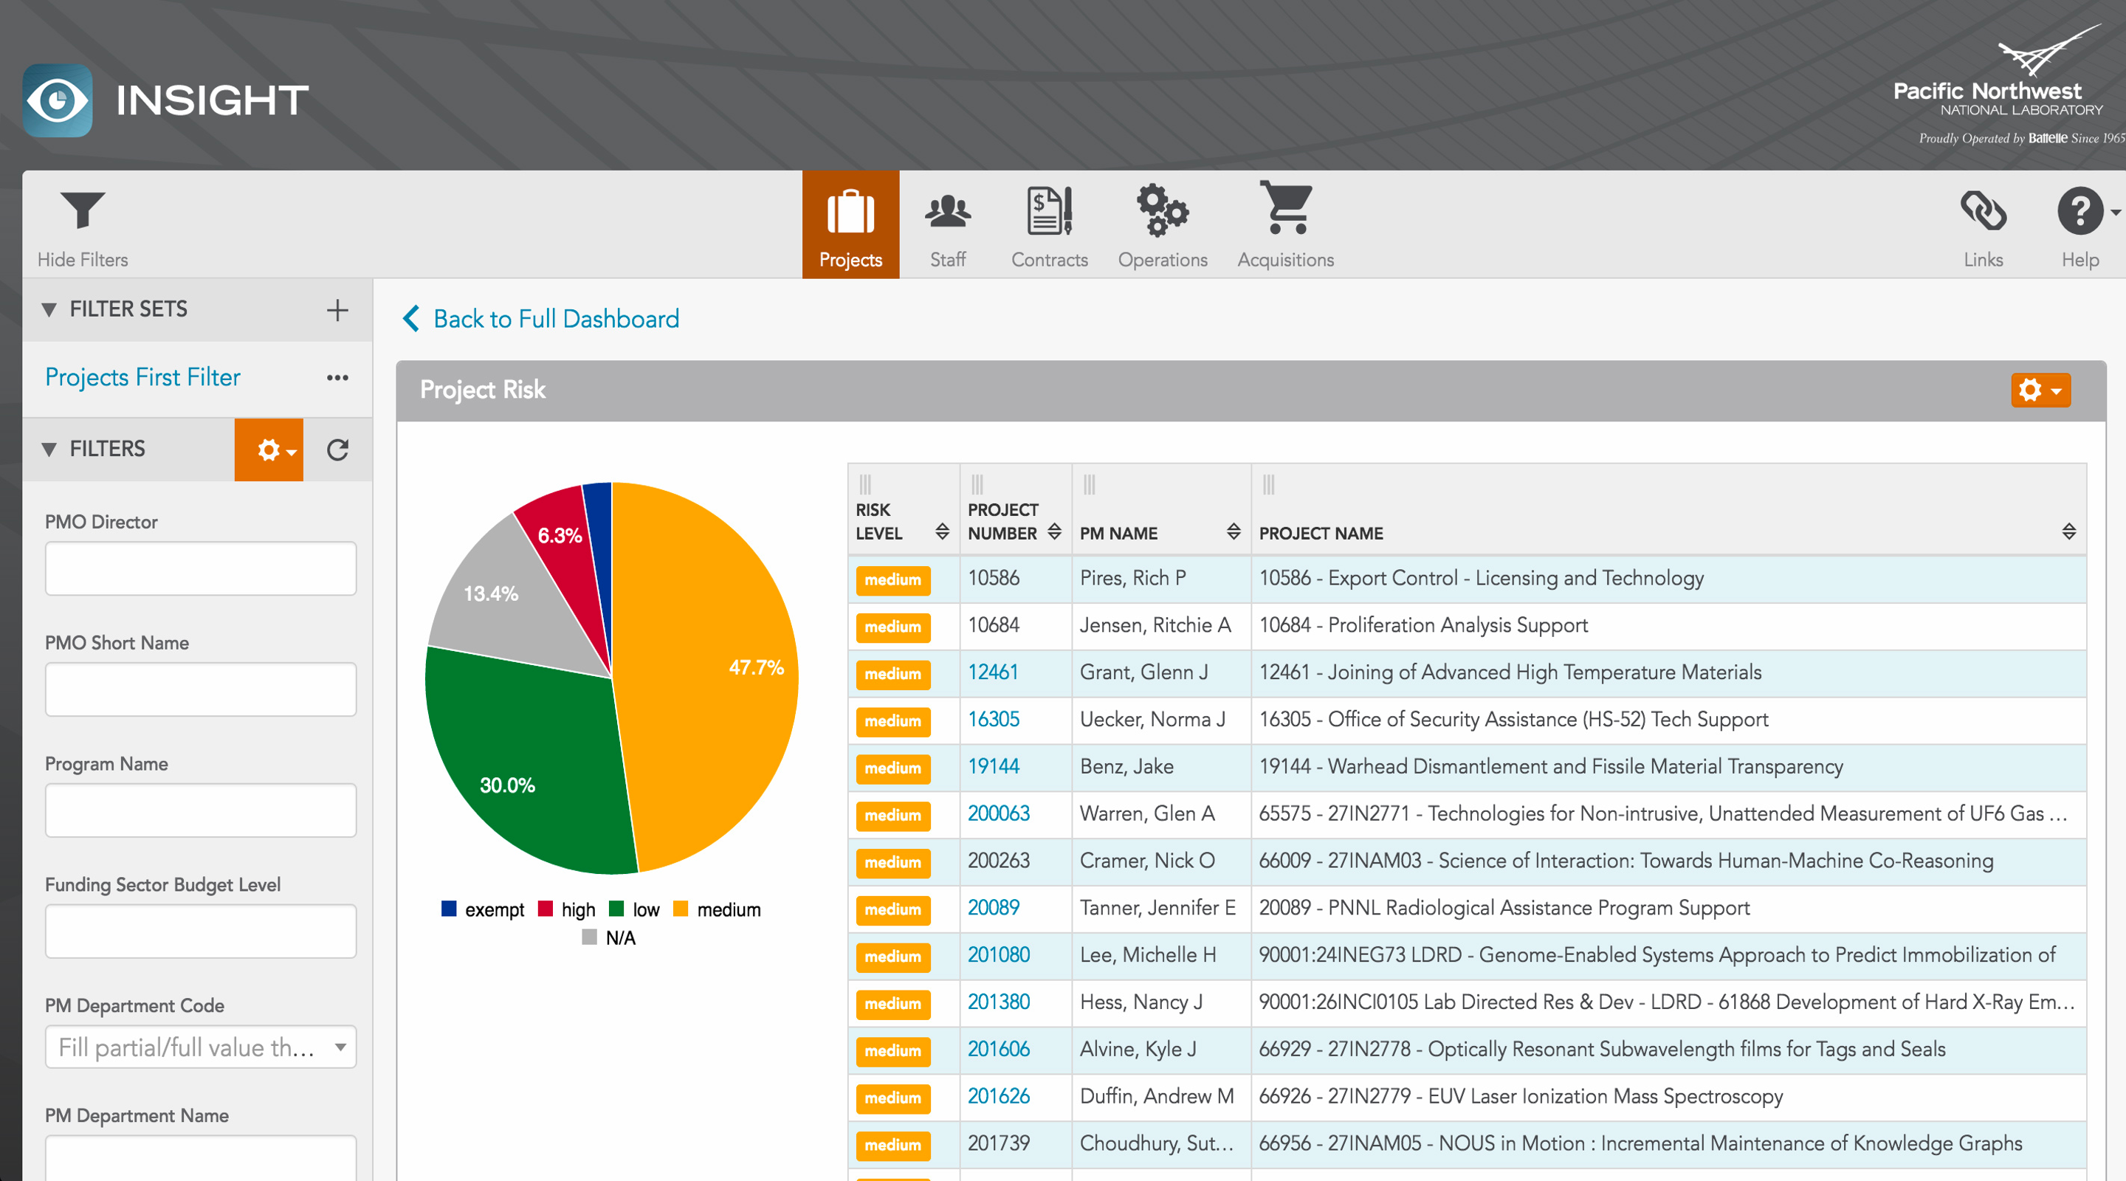Select the Projects First Filter set
The height and width of the screenshot is (1181, 2126).
tap(142, 377)
